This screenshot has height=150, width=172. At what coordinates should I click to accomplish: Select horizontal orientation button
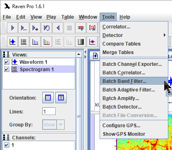click(48, 98)
